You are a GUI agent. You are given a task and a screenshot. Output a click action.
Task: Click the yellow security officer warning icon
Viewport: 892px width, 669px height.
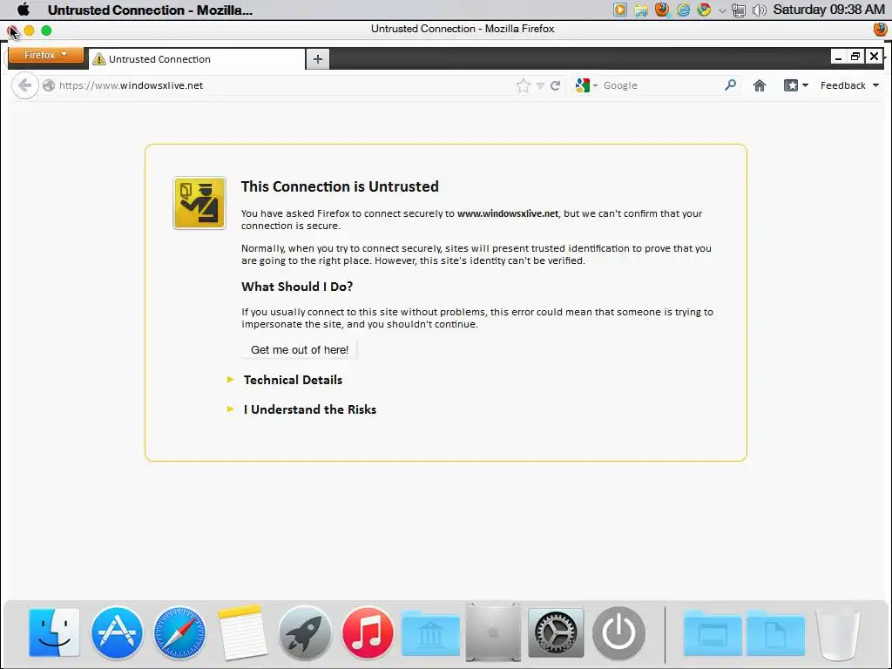199,203
